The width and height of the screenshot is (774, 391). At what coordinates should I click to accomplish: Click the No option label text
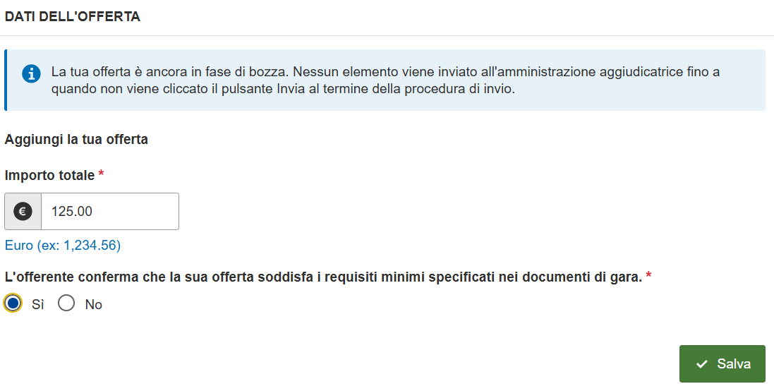click(93, 305)
